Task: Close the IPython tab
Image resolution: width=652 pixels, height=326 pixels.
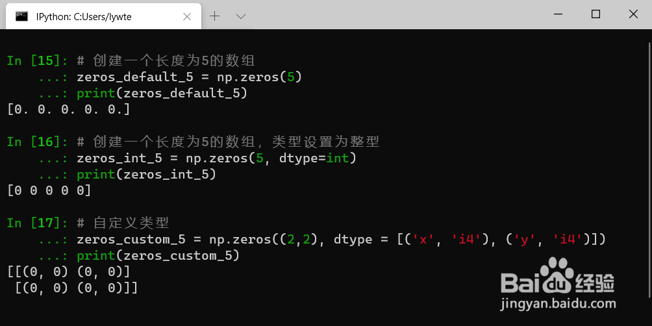Action: 187,17
